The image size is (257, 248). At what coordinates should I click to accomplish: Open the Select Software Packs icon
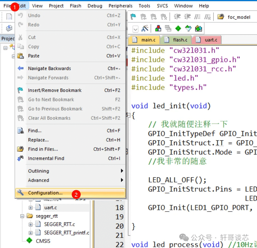(188, 29)
